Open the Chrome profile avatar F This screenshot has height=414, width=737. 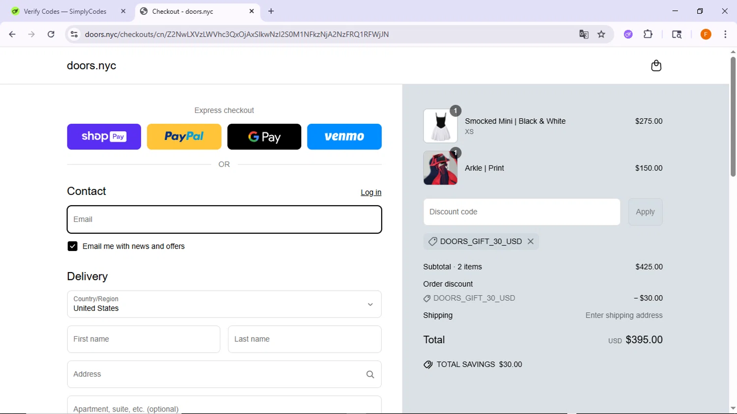point(706,34)
